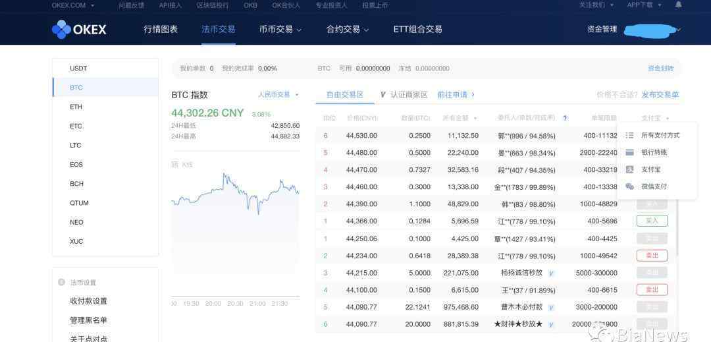Image resolution: width=711 pixels, height=342 pixels.
Task: Click the V badge beside 杨扬诚信秒放
Action: pyautogui.click(x=551, y=273)
